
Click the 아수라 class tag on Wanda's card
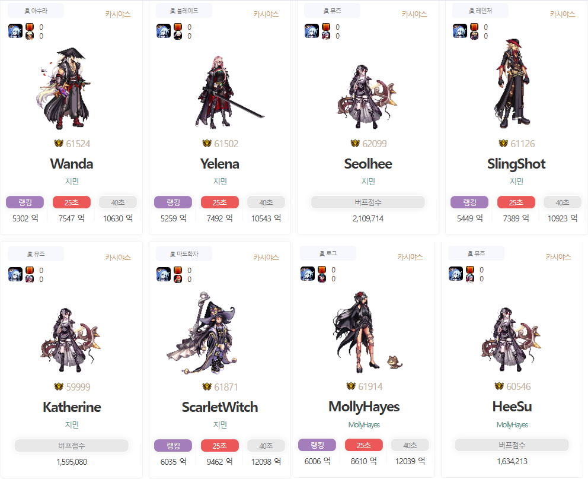pyautogui.click(x=36, y=11)
